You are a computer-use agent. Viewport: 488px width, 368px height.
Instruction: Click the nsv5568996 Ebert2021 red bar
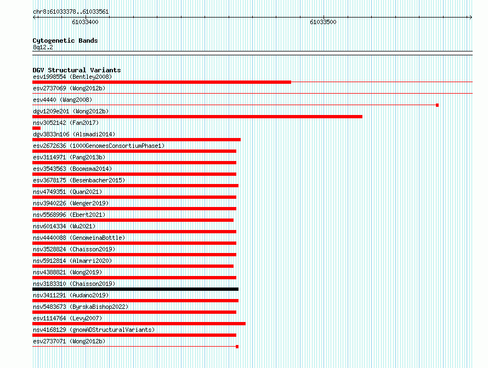point(133,220)
